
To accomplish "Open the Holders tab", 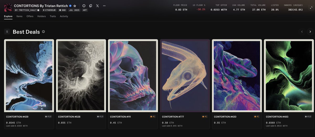I will click(41, 16).
